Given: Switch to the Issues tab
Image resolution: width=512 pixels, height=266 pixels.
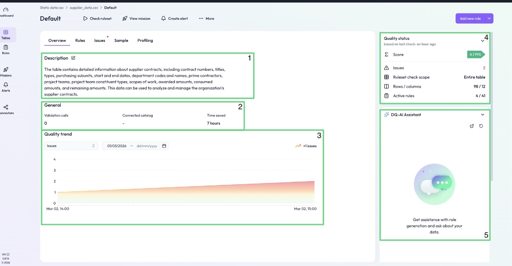Looking at the screenshot, I should (x=99, y=41).
